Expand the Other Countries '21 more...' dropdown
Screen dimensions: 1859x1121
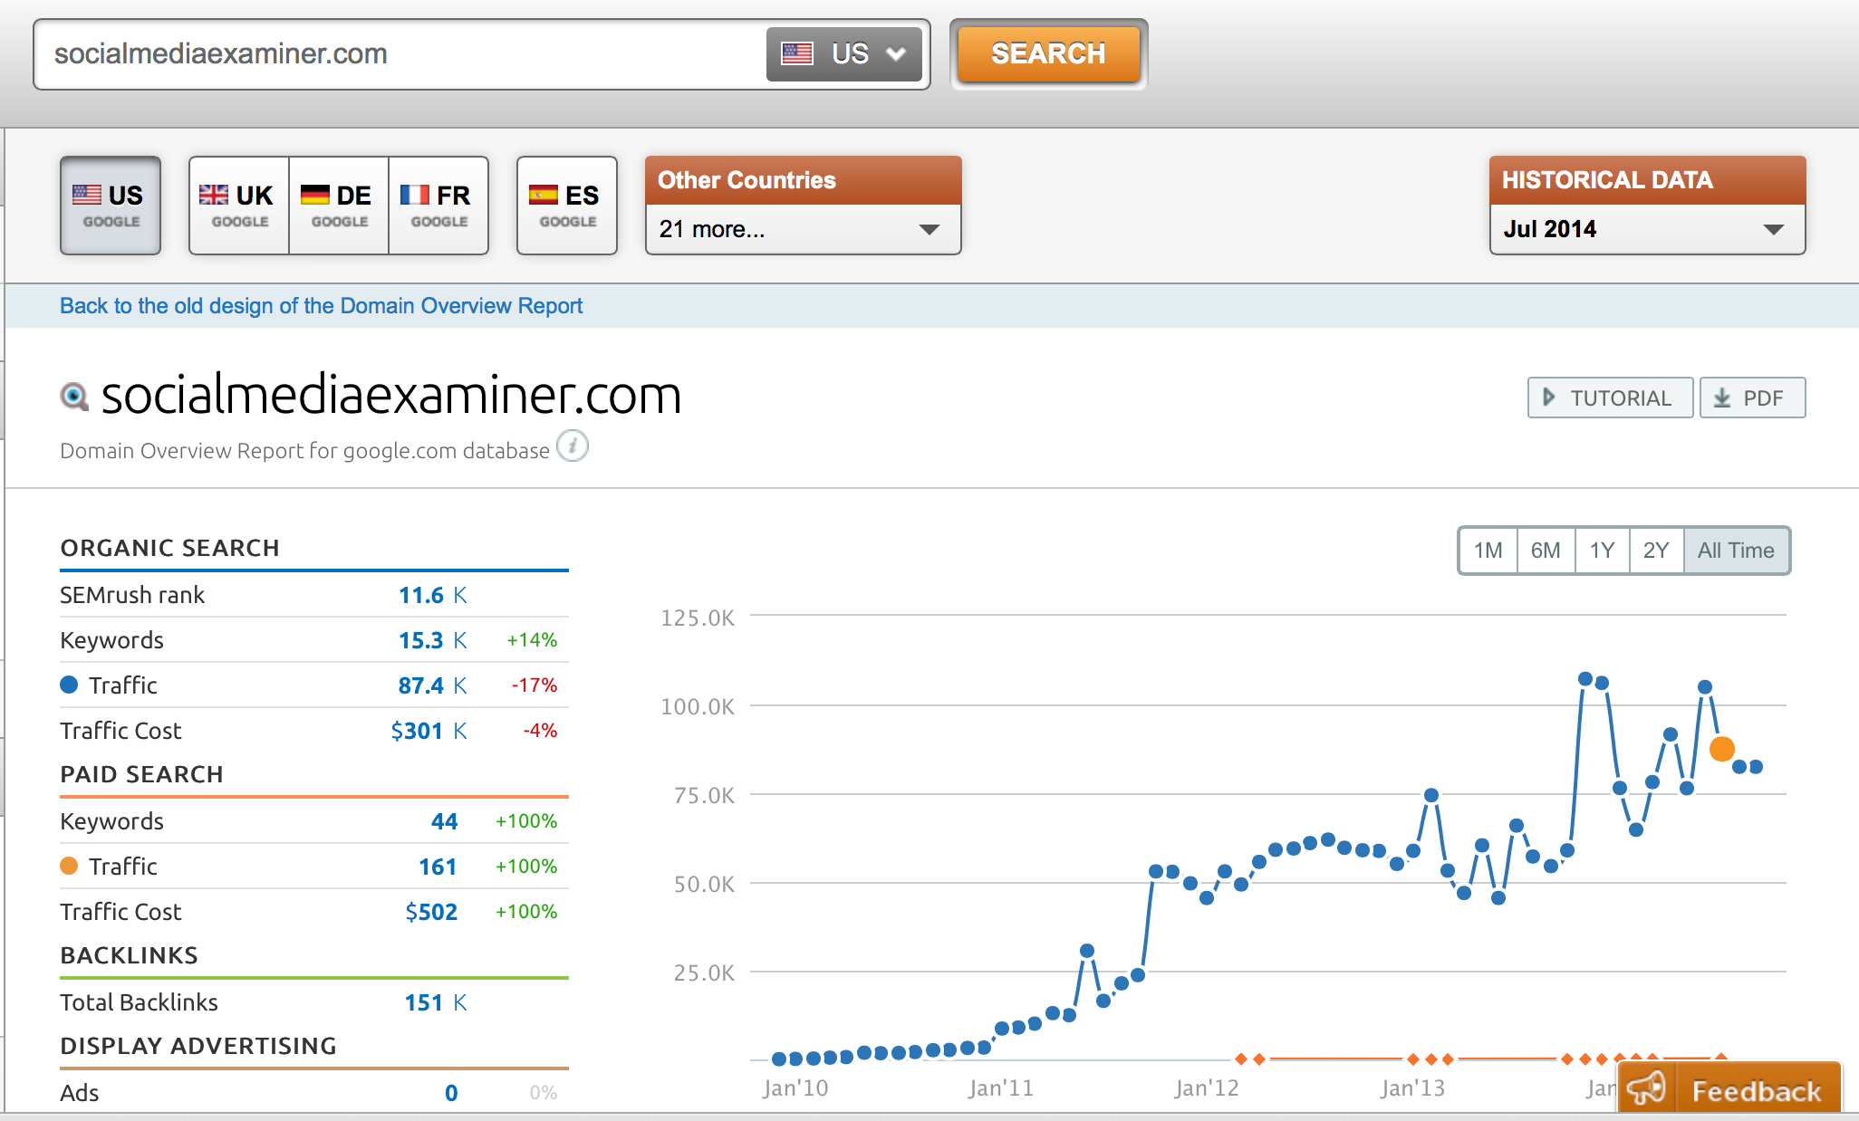[803, 229]
